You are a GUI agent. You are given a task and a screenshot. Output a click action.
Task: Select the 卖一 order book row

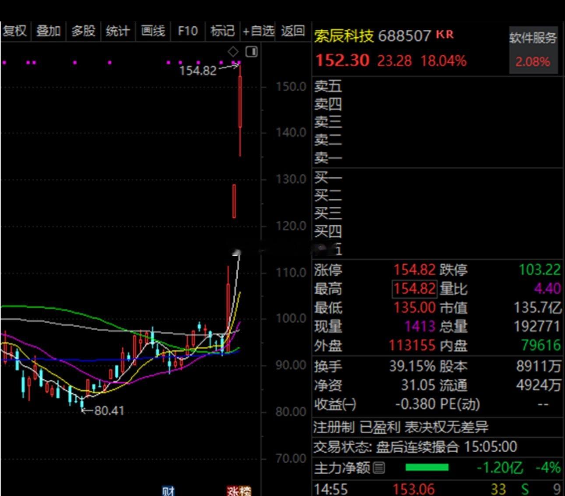(437, 158)
